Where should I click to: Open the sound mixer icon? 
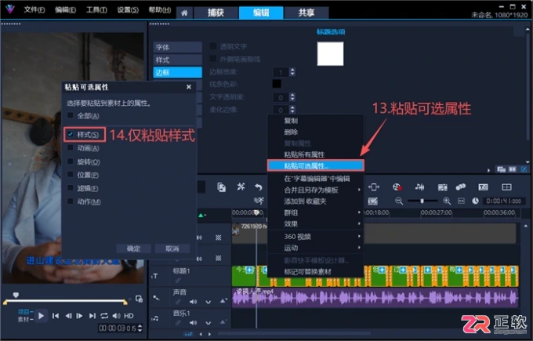[x=419, y=187]
